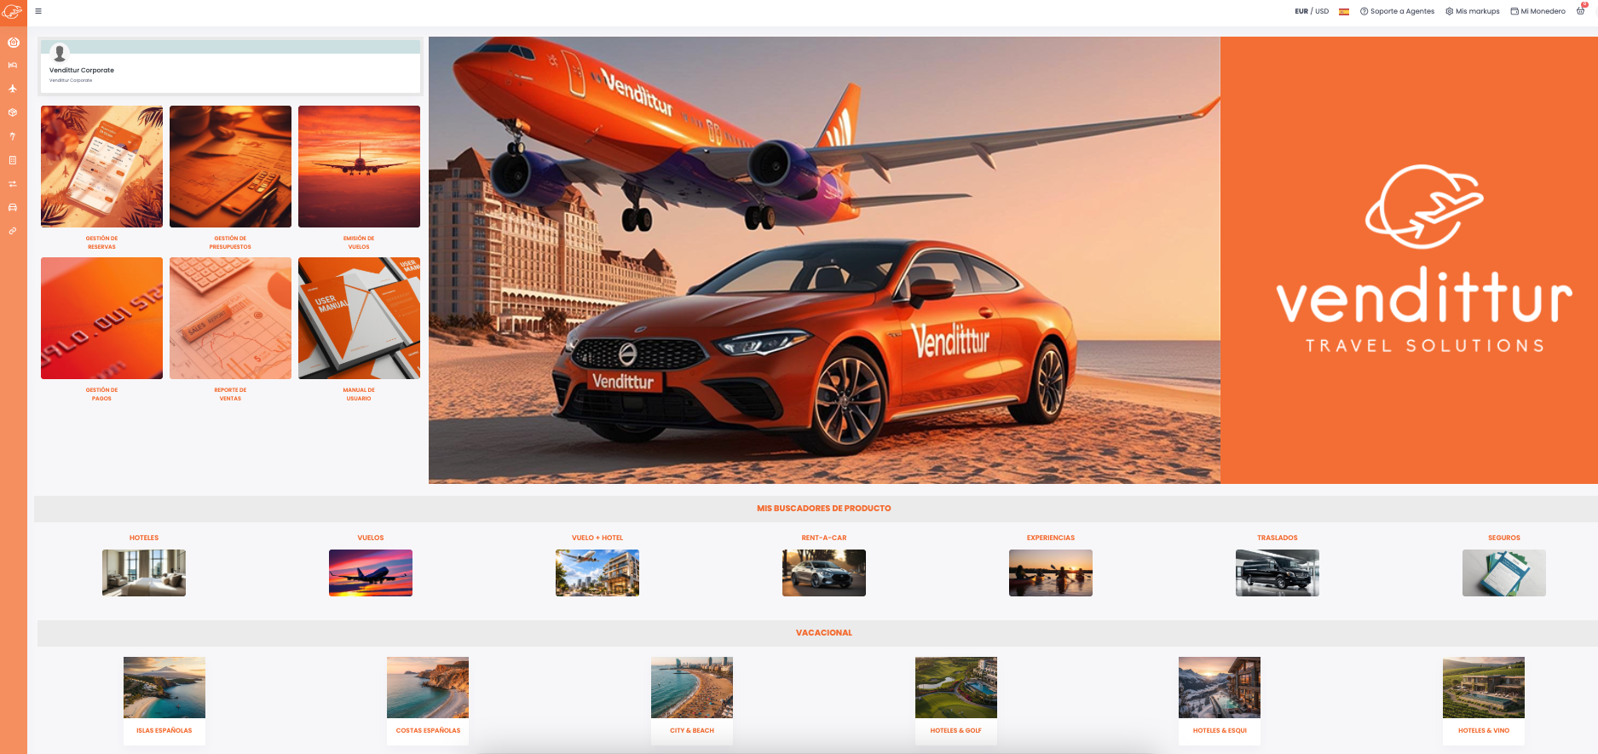Image resolution: width=1598 pixels, height=754 pixels.
Task: Select the Hoteles search thumbnail
Action: pos(144,573)
